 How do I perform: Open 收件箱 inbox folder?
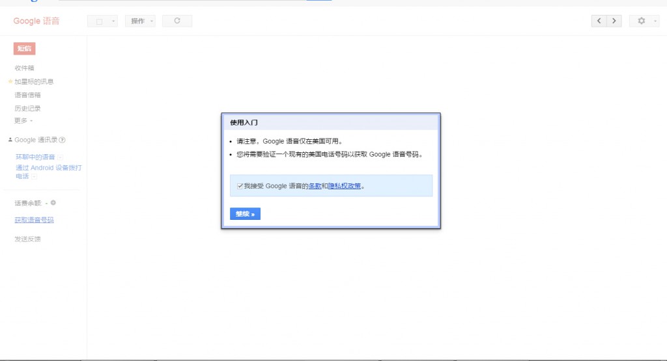coord(24,68)
